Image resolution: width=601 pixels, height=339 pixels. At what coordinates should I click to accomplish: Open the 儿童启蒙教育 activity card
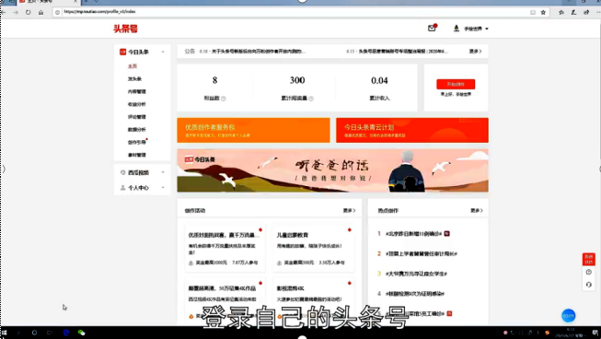click(313, 248)
